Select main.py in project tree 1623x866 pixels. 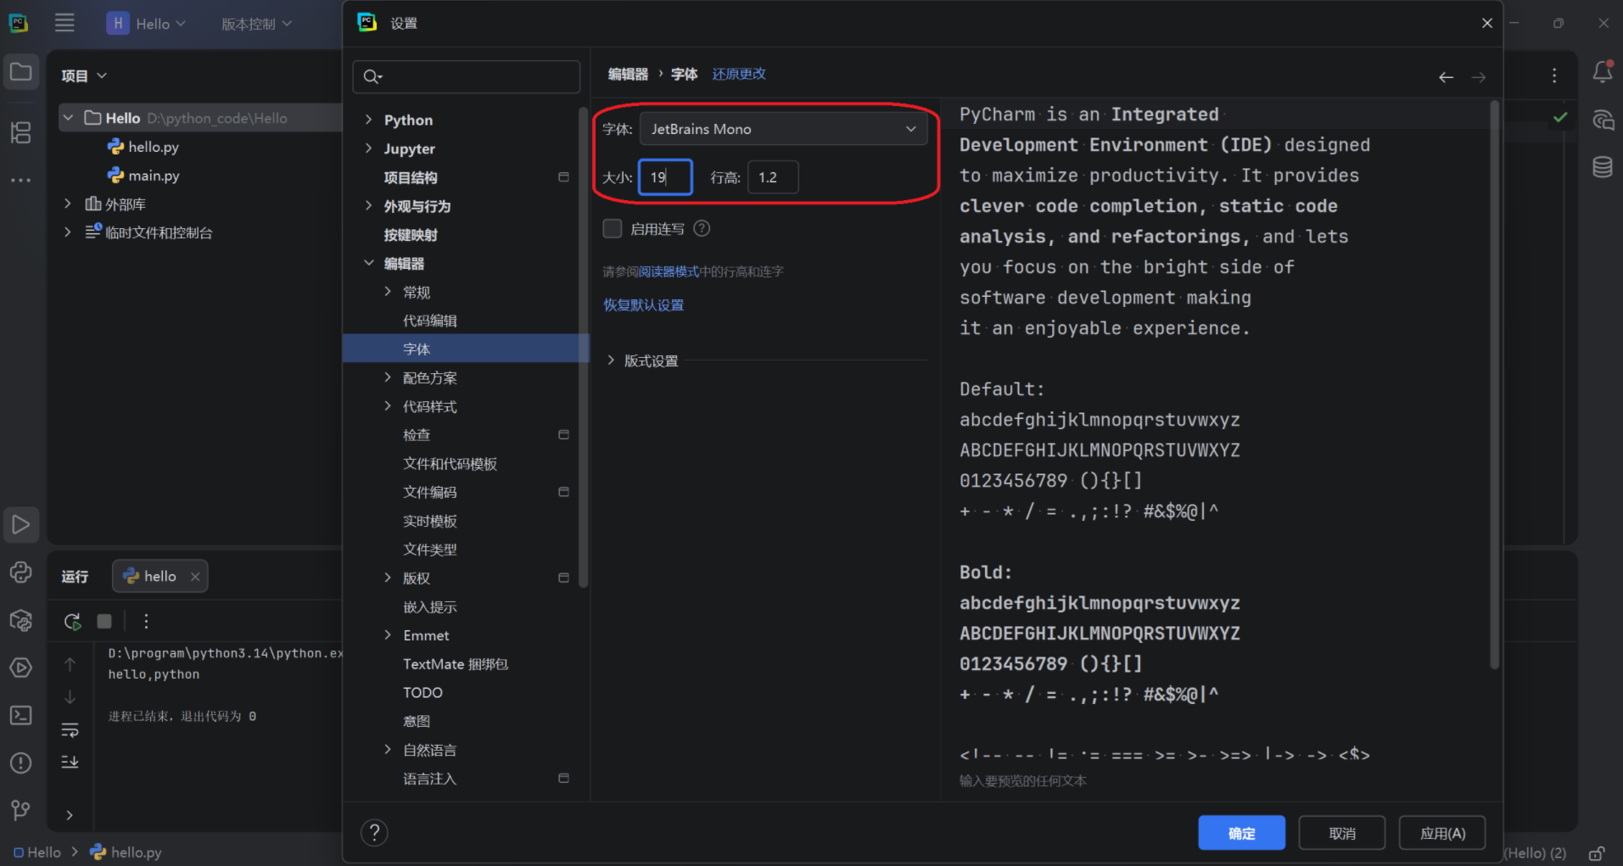(x=153, y=176)
